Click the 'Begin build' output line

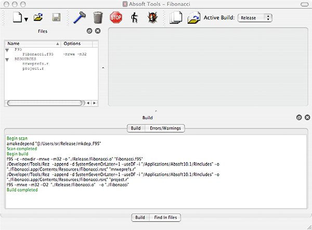click(x=18, y=154)
